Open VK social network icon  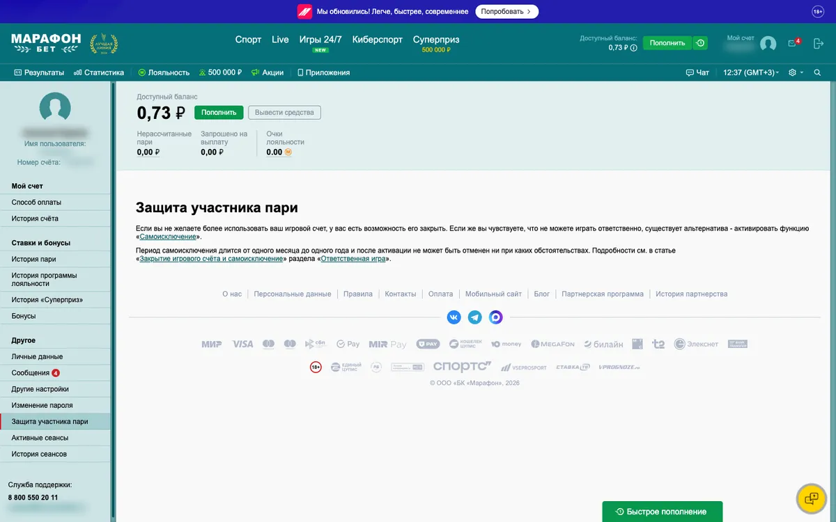(454, 317)
